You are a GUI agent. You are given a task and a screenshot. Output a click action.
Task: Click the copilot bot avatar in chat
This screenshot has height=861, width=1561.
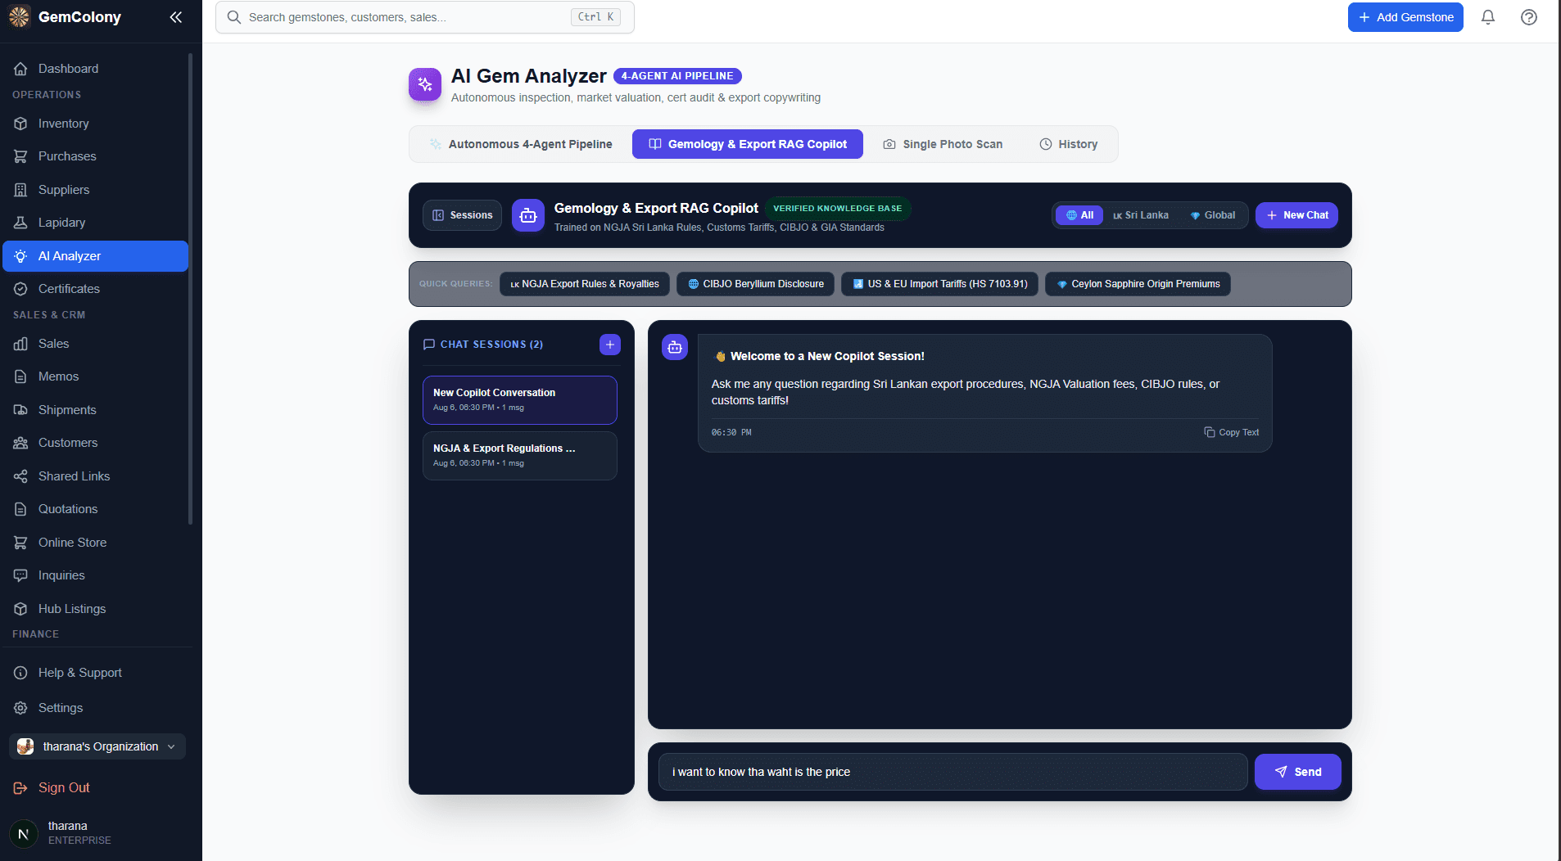[x=675, y=347]
